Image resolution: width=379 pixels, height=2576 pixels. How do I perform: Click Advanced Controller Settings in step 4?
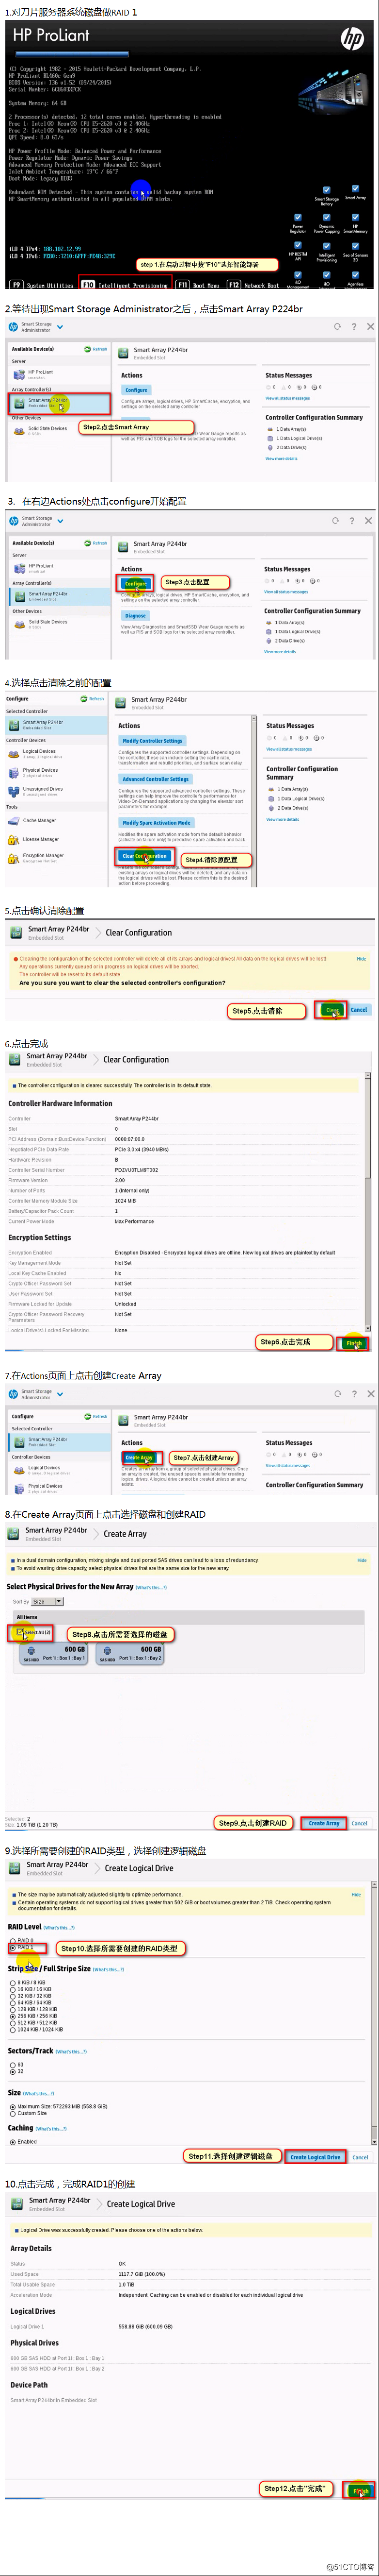[x=156, y=779]
